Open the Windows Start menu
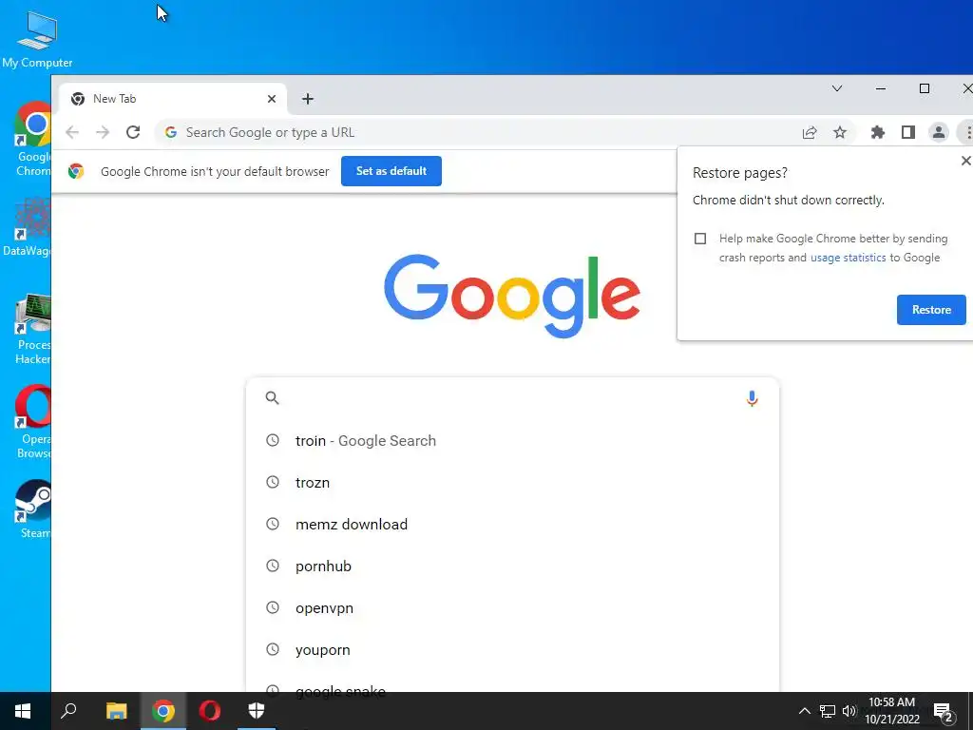Screen dimensions: 973x730 click(23, 711)
